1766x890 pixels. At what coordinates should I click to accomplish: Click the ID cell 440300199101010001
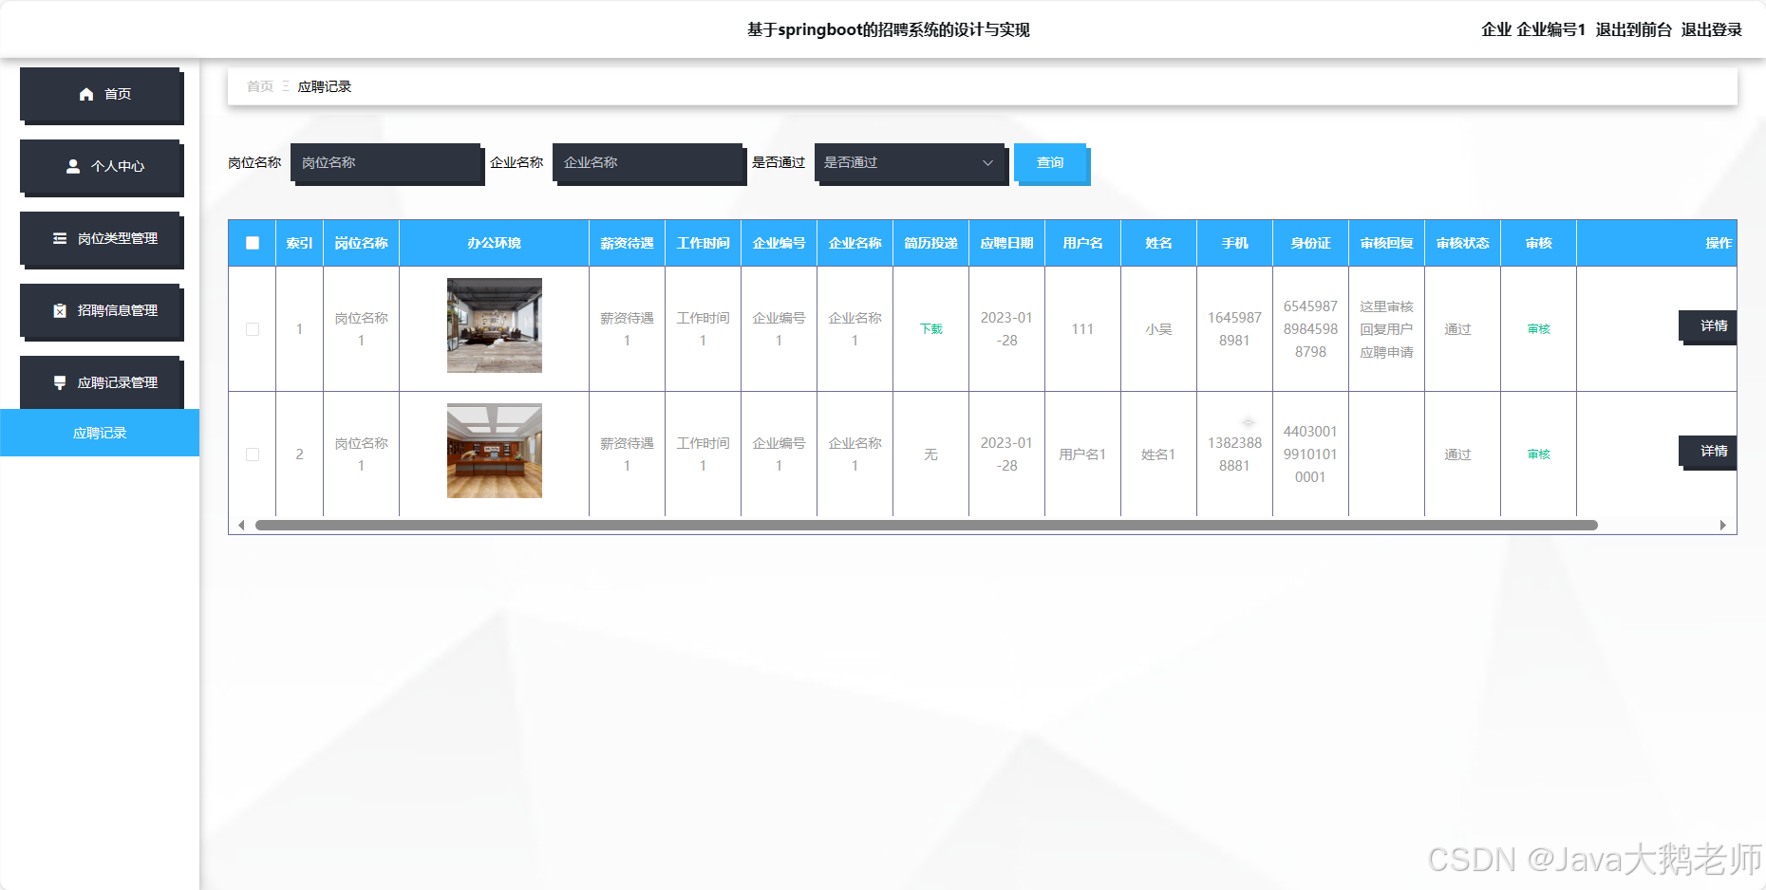[x=1310, y=454]
